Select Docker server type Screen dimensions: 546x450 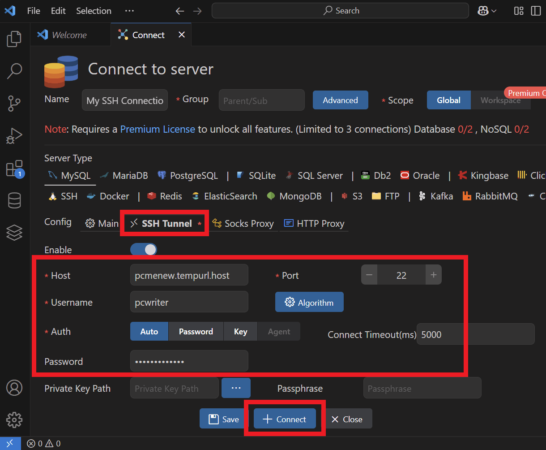pyautogui.click(x=107, y=196)
